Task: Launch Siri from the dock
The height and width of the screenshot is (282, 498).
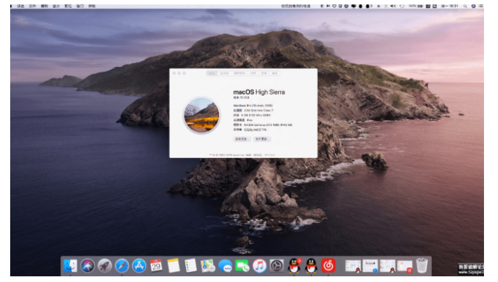Action: (88, 265)
